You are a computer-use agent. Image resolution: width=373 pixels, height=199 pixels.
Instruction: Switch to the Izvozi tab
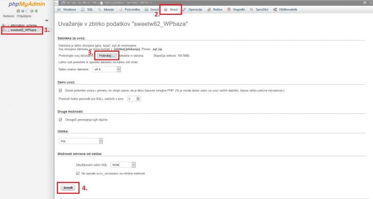(152, 10)
